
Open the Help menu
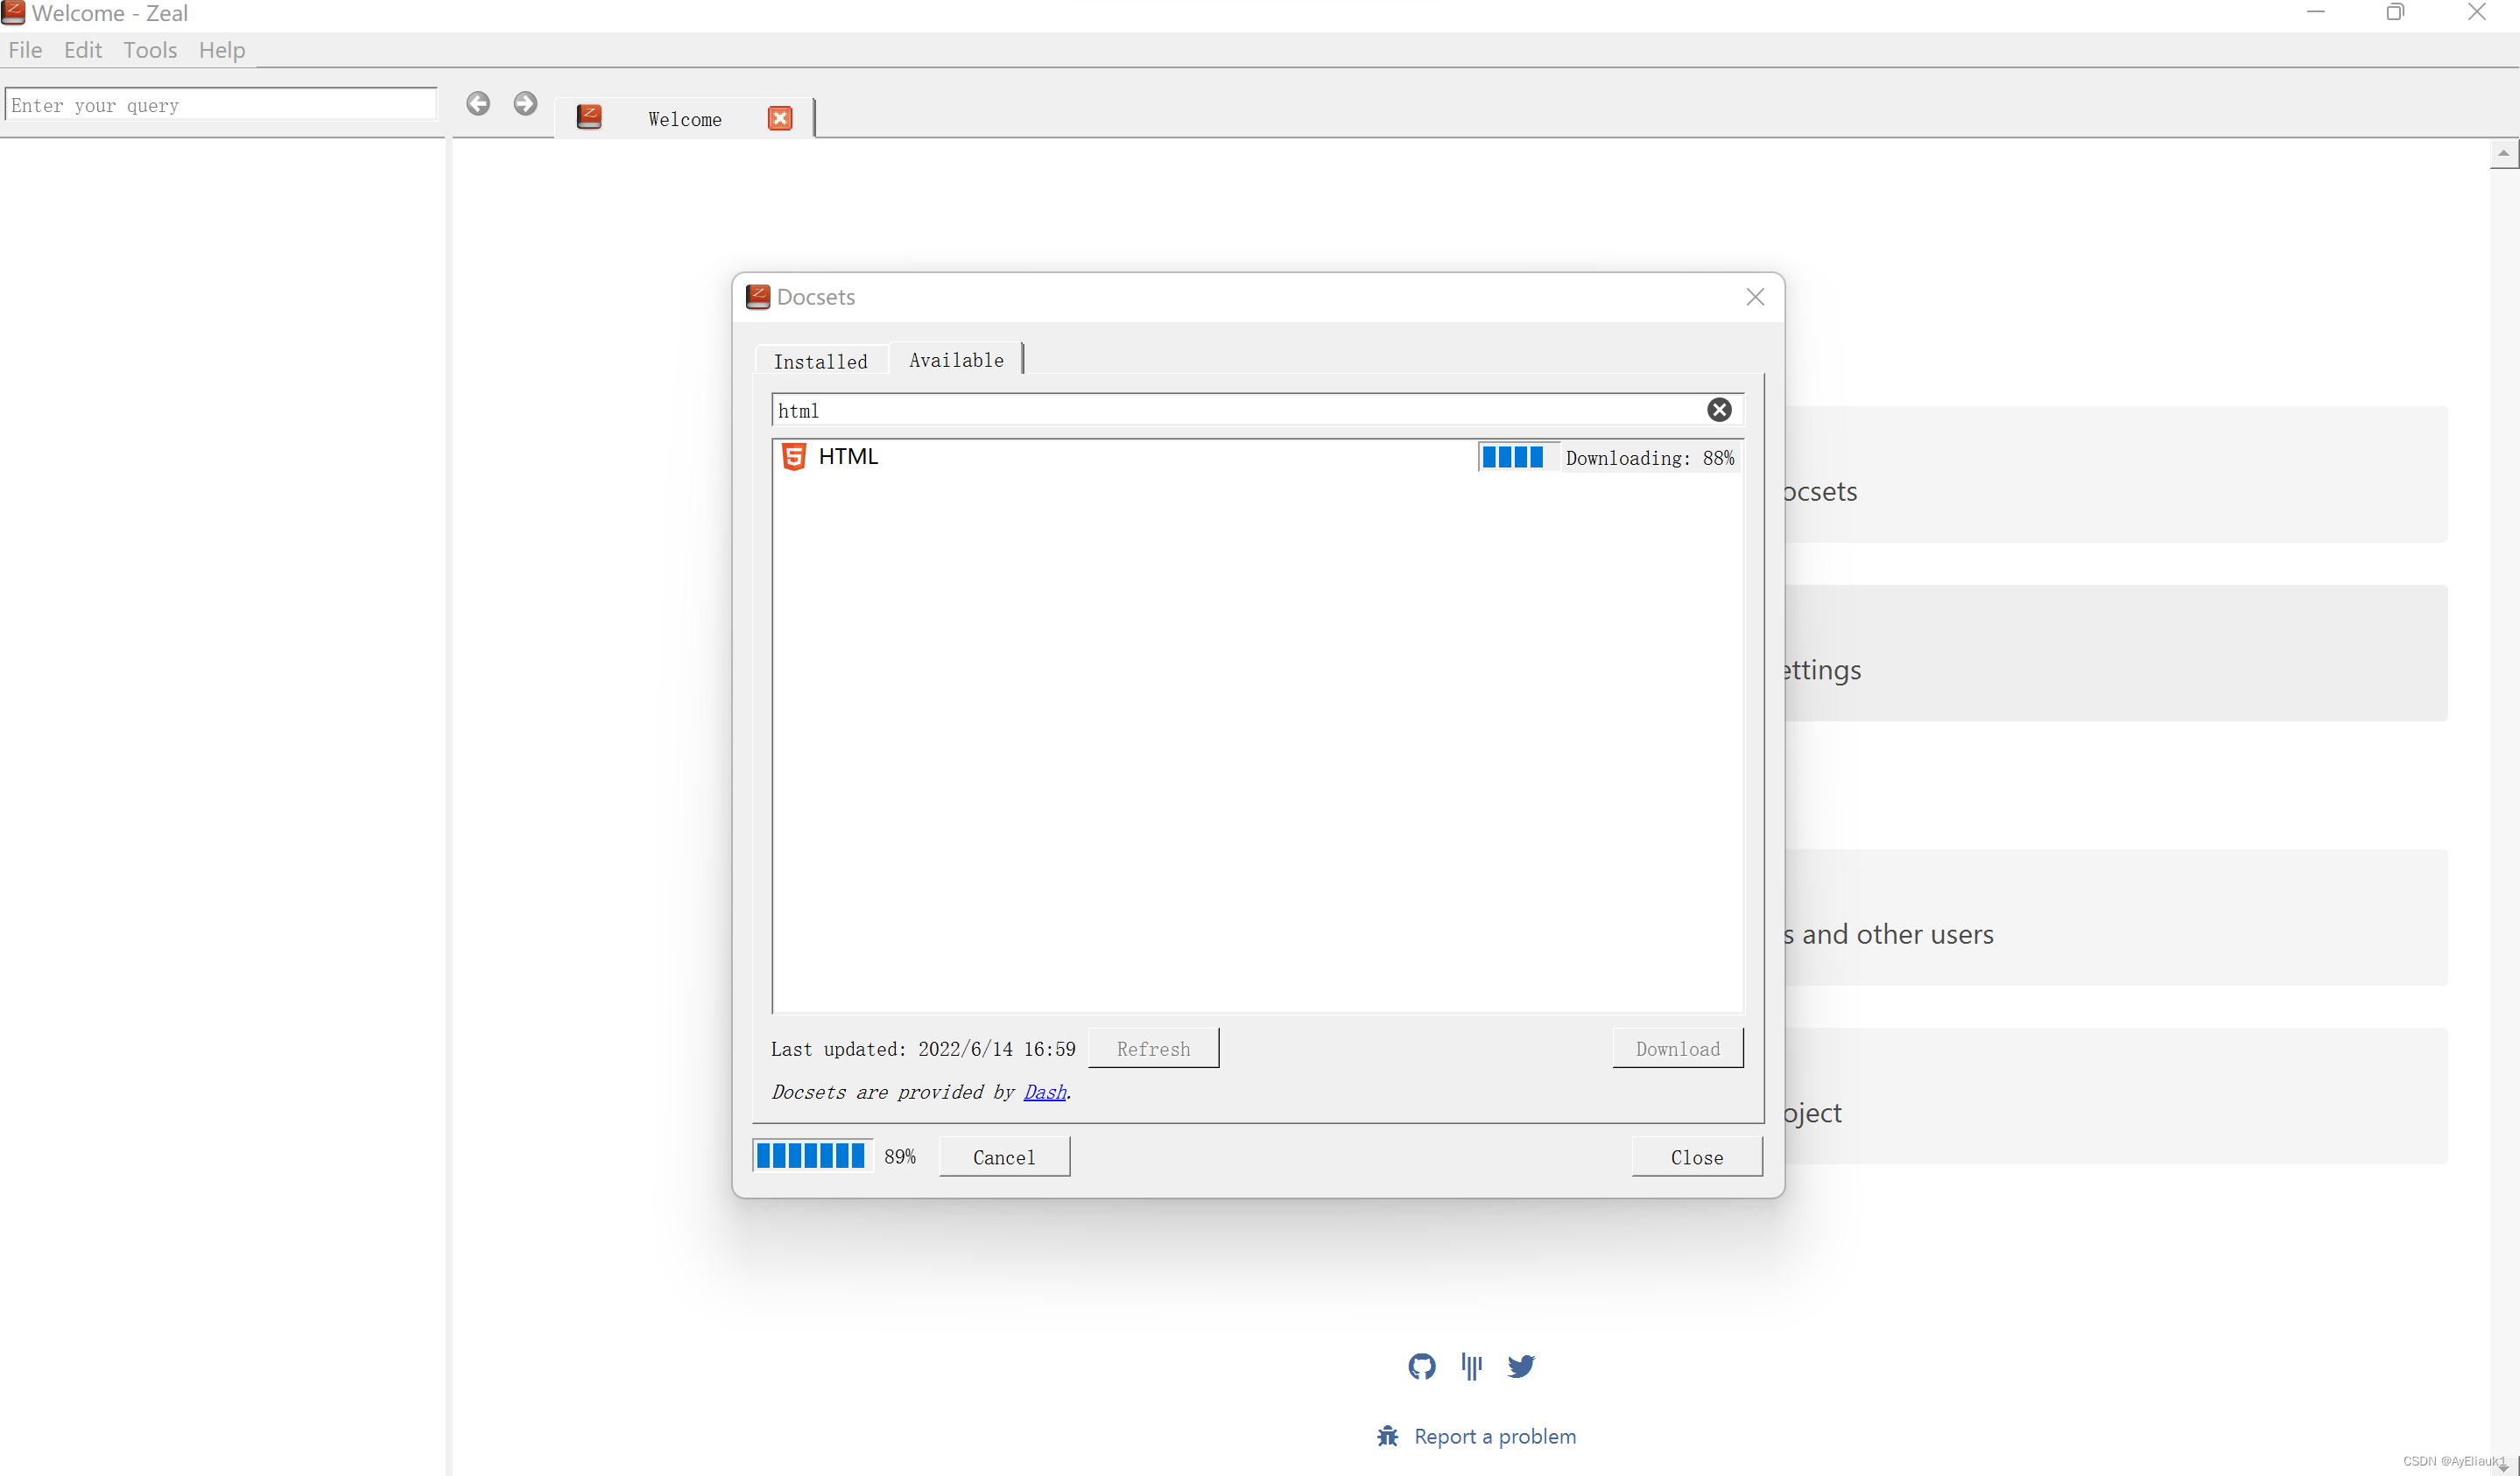(222, 50)
